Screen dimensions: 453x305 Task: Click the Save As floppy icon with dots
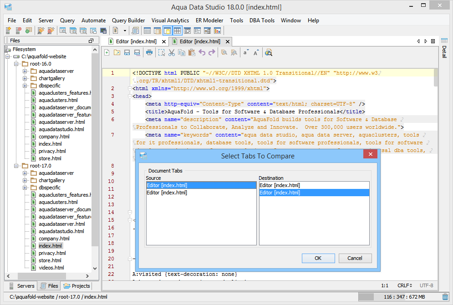point(137,52)
